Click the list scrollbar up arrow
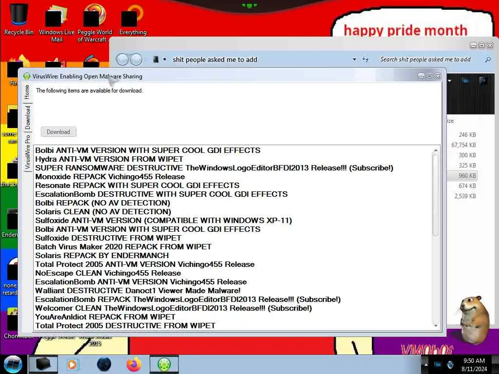This screenshot has height=374, width=499. tap(435, 150)
